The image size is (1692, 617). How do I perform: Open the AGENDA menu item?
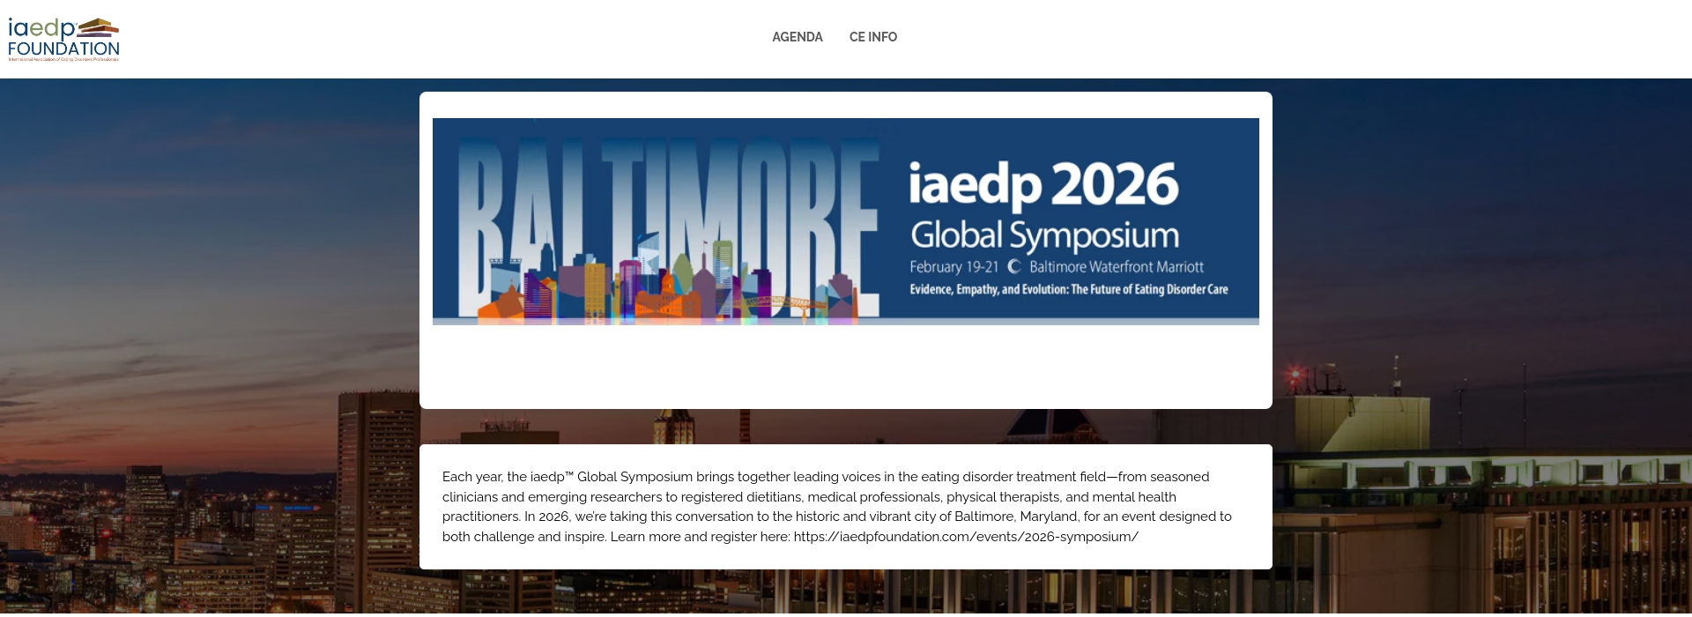797,37
